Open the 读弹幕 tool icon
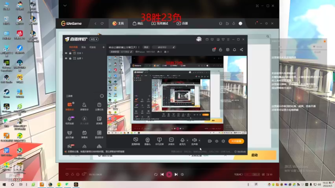Screen dimensions: 335x188 pos(99,120)
